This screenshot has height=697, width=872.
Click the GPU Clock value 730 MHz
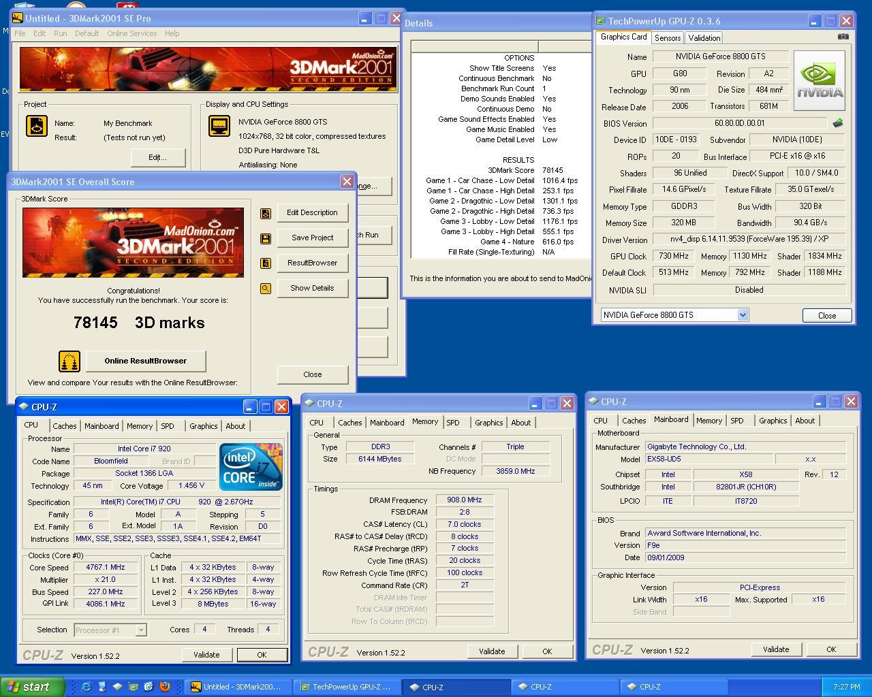pyautogui.click(x=674, y=256)
